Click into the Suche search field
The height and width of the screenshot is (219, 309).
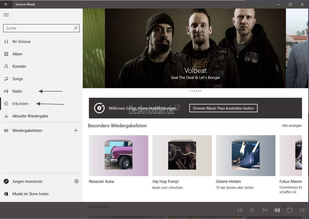coord(41,28)
